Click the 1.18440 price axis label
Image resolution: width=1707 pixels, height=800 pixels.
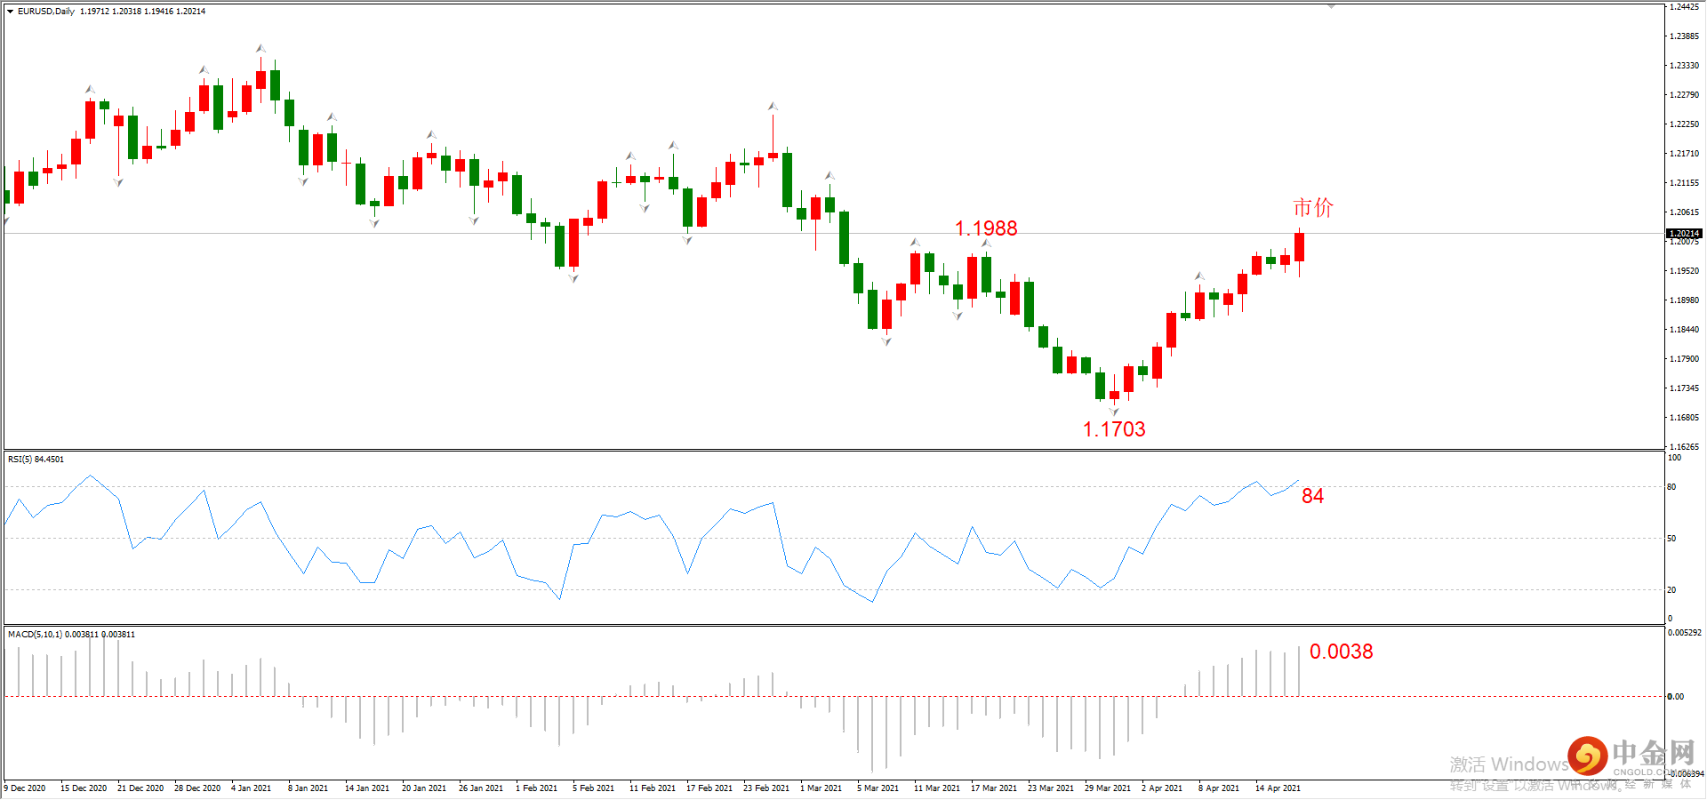tap(1684, 330)
